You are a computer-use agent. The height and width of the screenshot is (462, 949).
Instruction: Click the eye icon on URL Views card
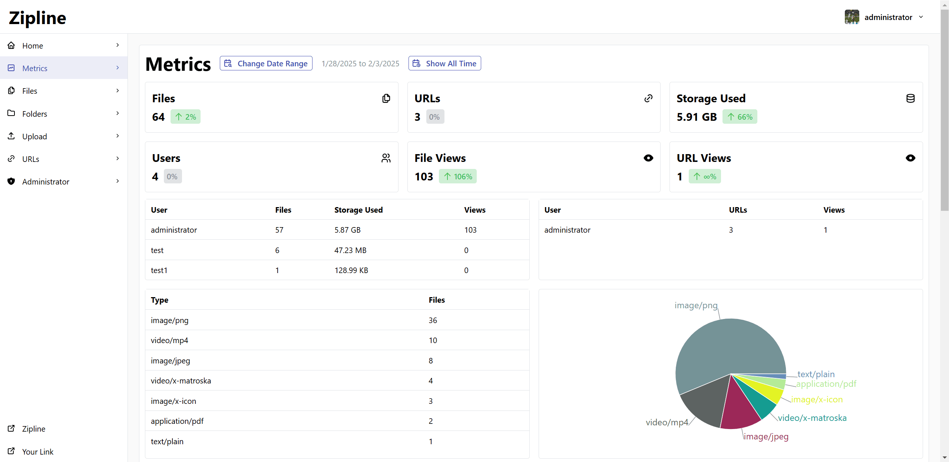(910, 158)
